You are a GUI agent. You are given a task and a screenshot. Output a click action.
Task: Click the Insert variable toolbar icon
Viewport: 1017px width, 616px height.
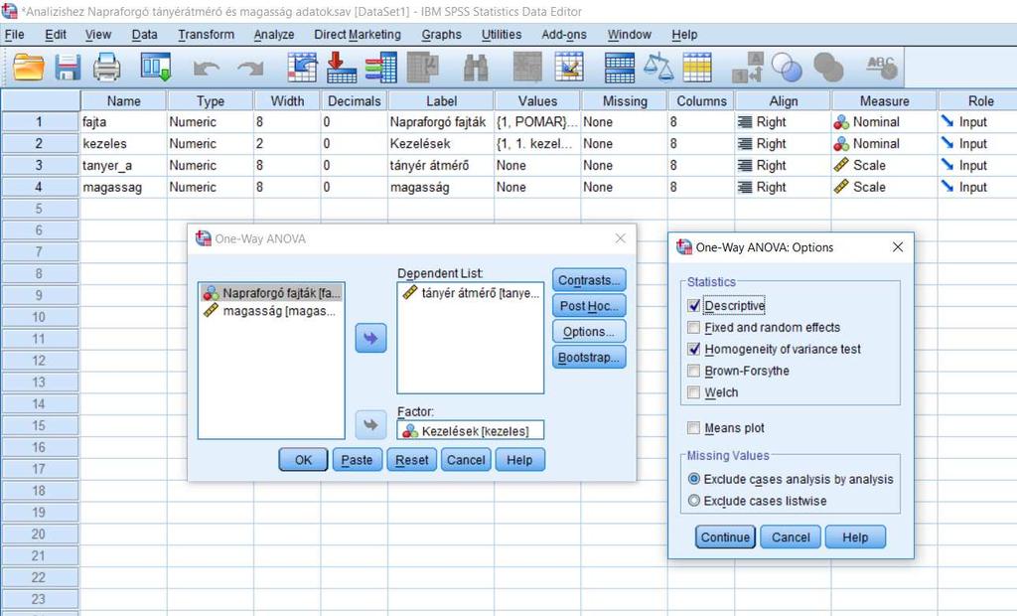coord(569,68)
